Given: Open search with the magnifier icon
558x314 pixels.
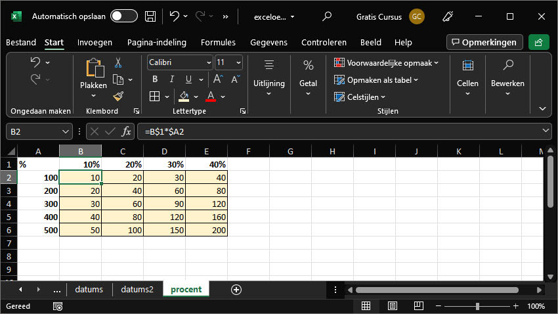Looking at the screenshot, I should tap(327, 16).
